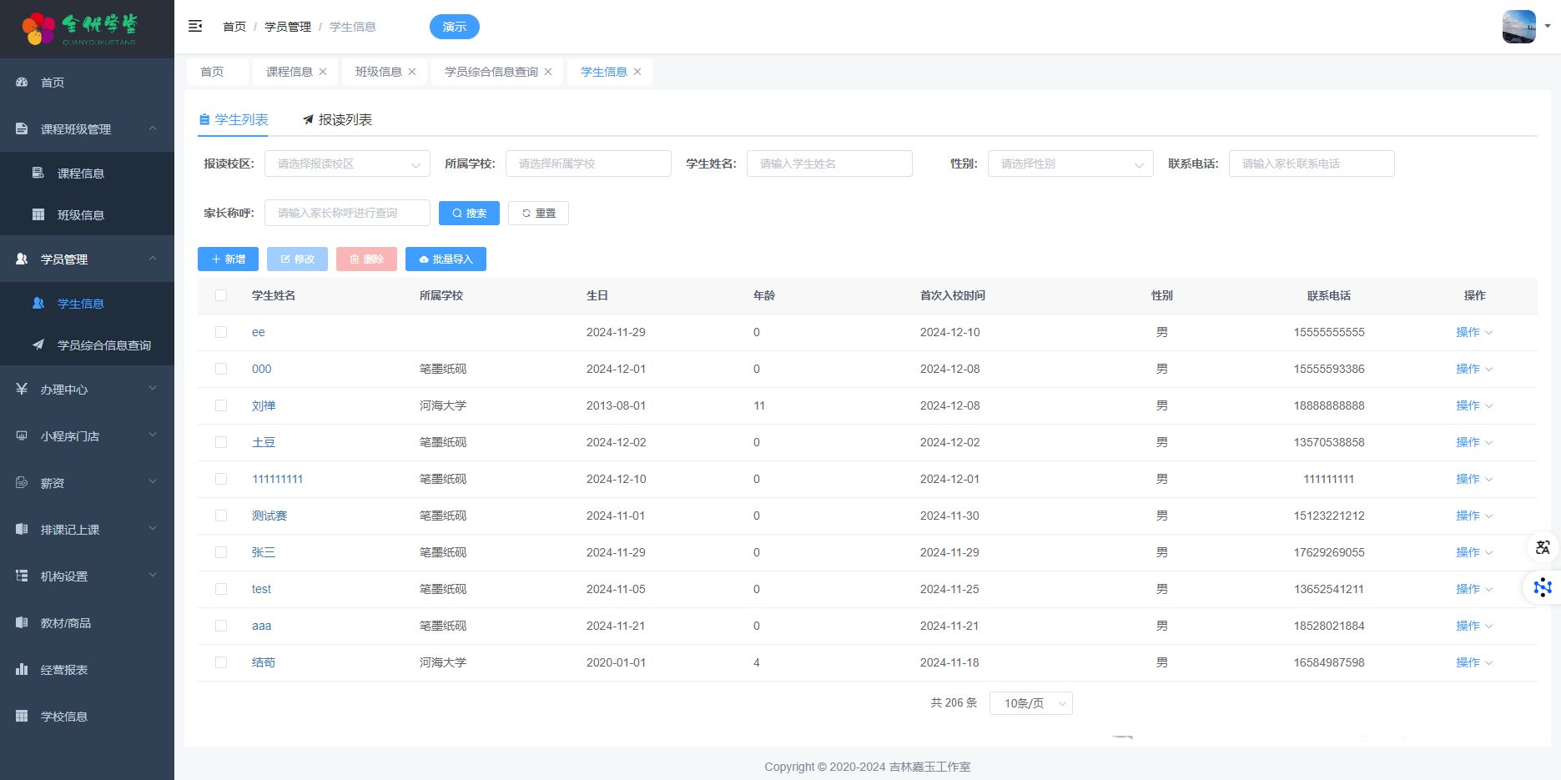The height and width of the screenshot is (780, 1561).
Task: Toggle the select-all checkbox in table header
Action: [x=221, y=295]
